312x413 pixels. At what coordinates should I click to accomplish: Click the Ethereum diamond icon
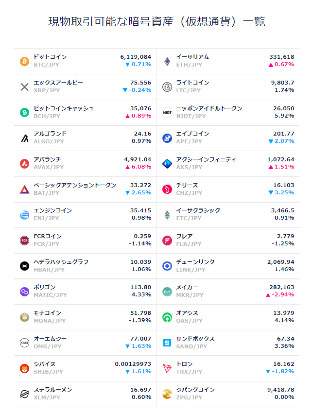click(167, 61)
